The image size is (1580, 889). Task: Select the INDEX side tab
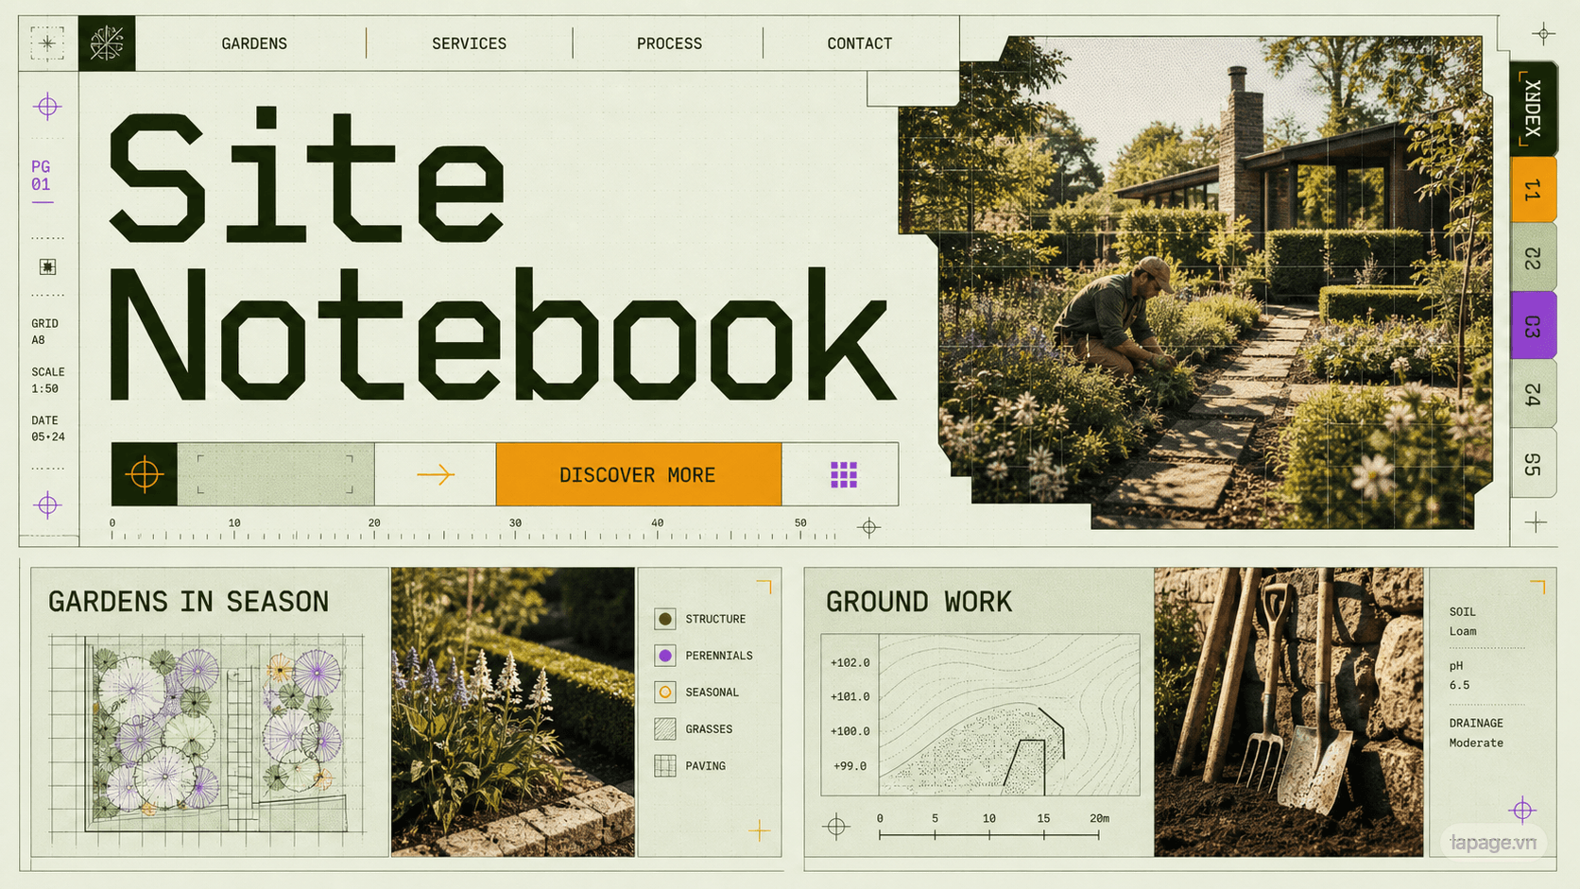[1533, 108]
